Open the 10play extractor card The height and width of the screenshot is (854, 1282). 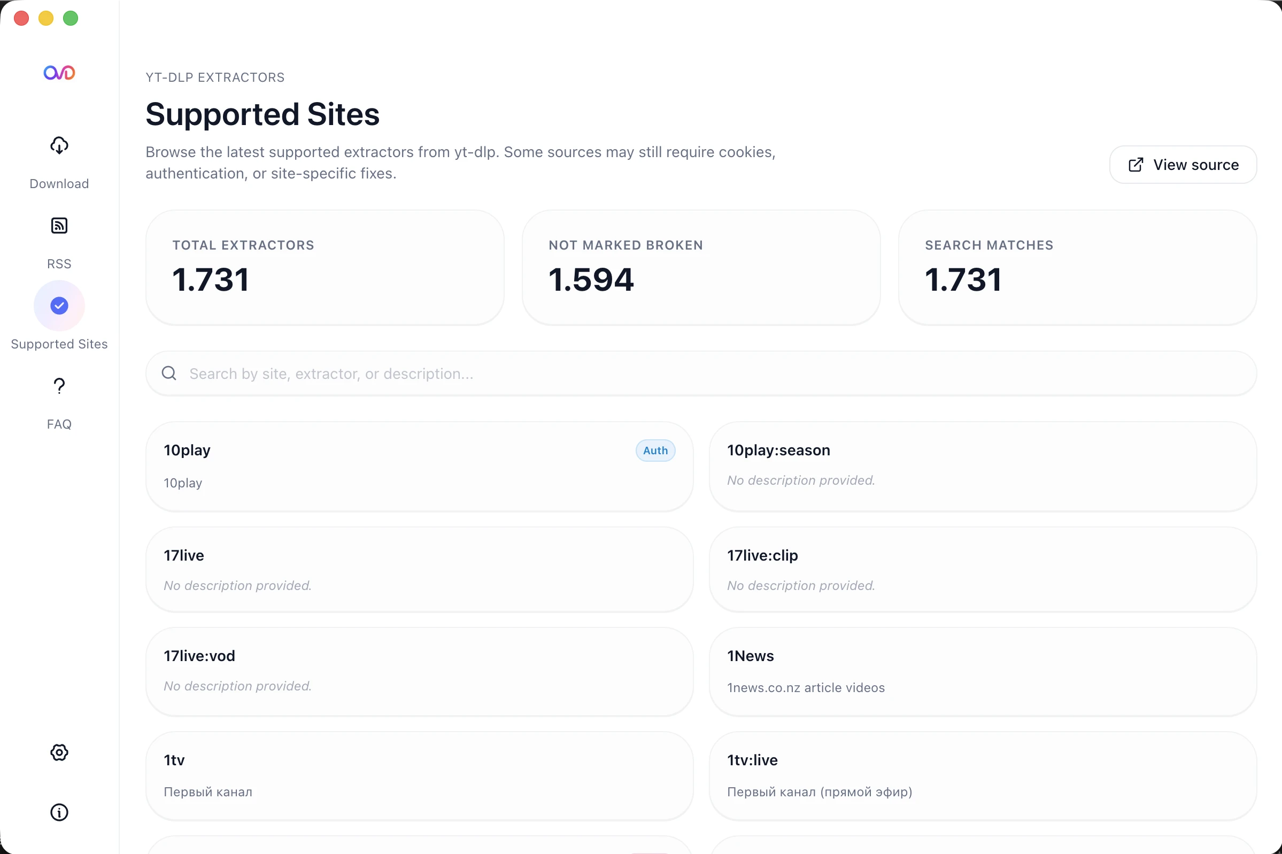pyautogui.click(x=419, y=466)
